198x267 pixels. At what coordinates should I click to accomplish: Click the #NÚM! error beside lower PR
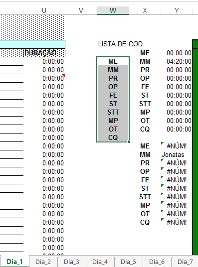(x=177, y=163)
